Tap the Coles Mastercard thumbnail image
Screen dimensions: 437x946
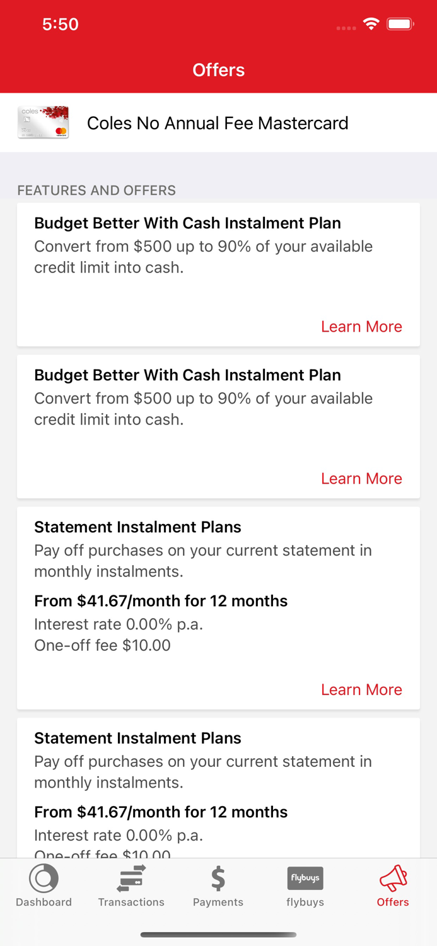[x=43, y=123]
